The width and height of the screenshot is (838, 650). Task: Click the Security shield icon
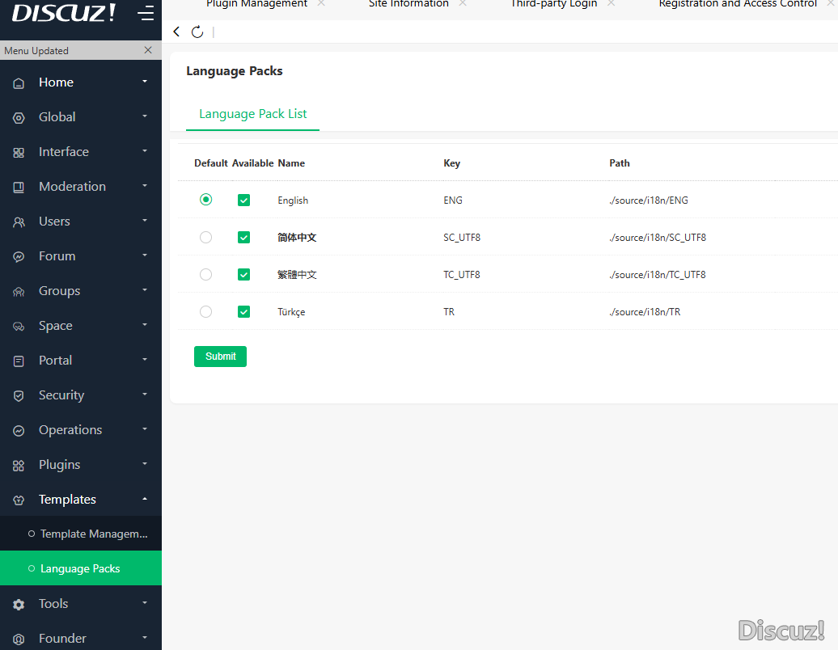coord(19,396)
